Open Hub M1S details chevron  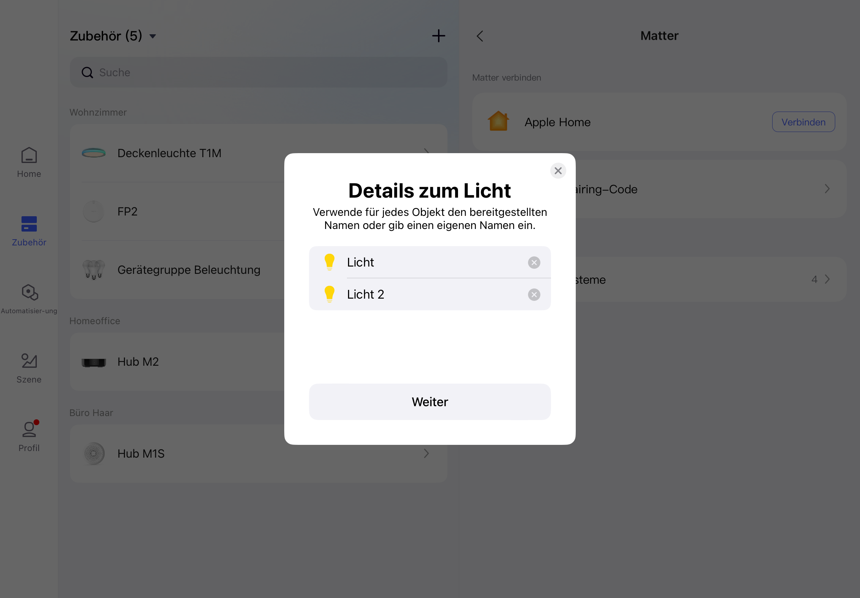point(426,453)
